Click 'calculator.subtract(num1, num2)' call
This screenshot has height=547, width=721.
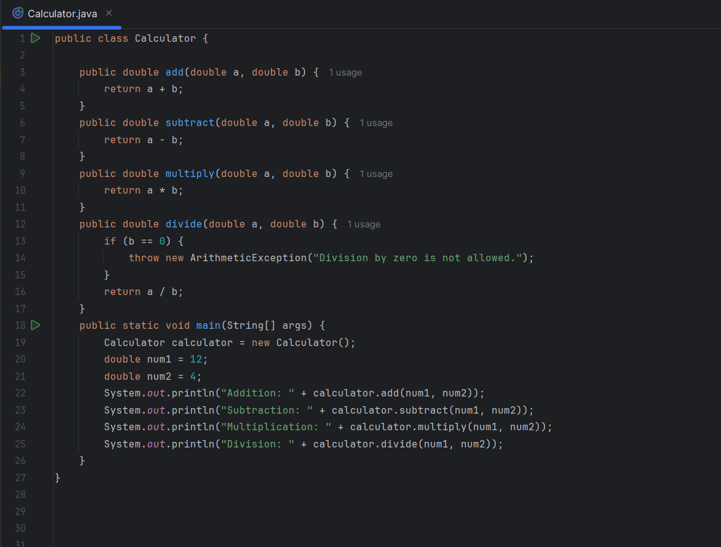click(430, 410)
